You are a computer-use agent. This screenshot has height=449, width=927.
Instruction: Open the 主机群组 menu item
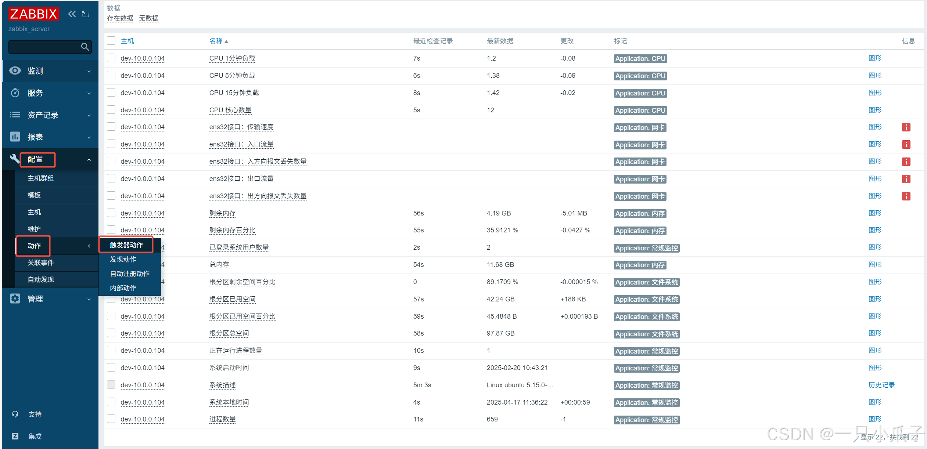(x=41, y=178)
